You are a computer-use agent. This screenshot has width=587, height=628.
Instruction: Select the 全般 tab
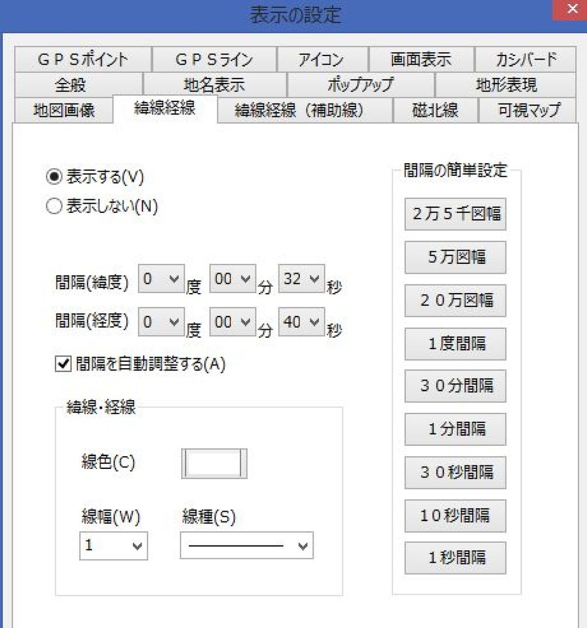coord(79,85)
